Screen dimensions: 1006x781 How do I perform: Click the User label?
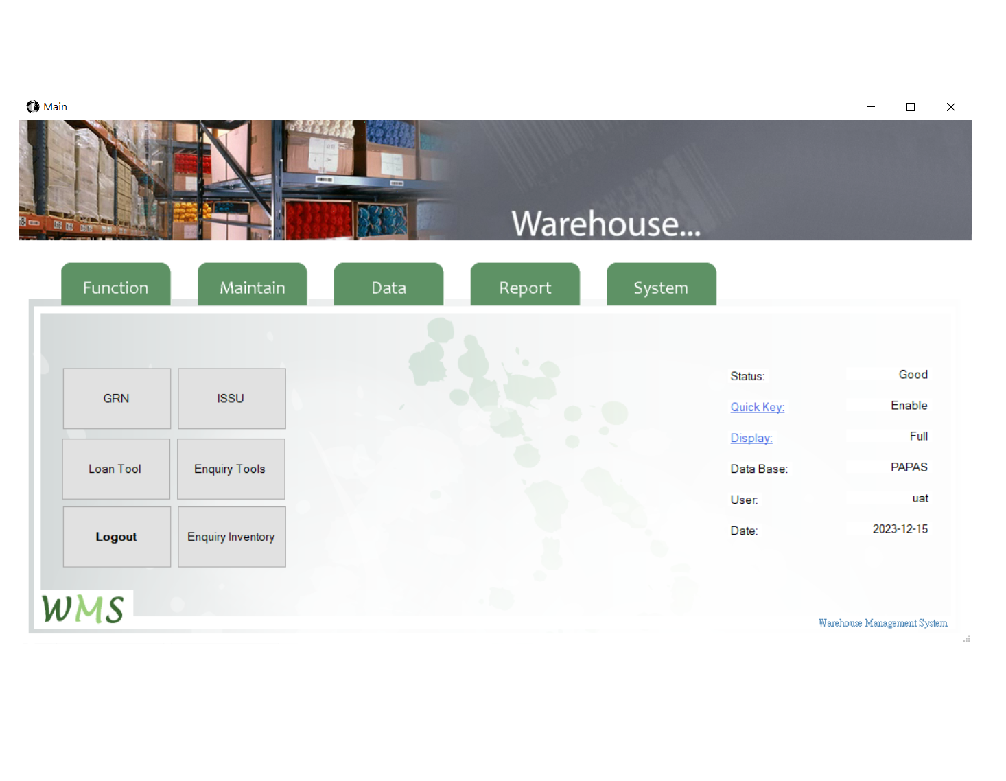(744, 500)
